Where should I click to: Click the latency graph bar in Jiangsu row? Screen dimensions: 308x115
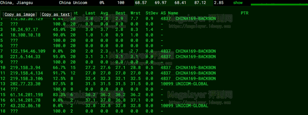pos(279,4)
